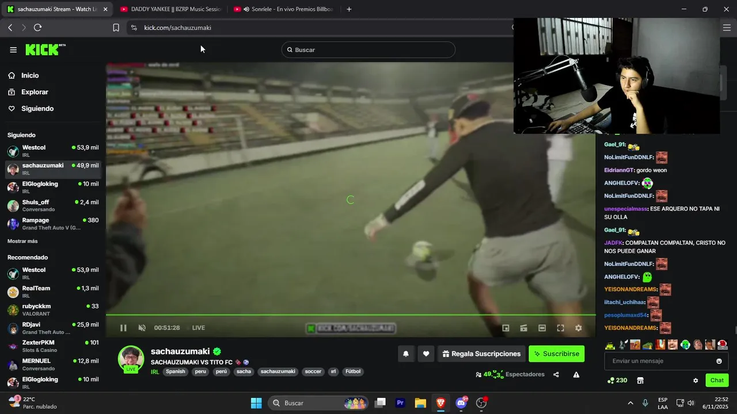Open RealTeam recommended channel
The height and width of the screenshot is (414, 737).
52,292
